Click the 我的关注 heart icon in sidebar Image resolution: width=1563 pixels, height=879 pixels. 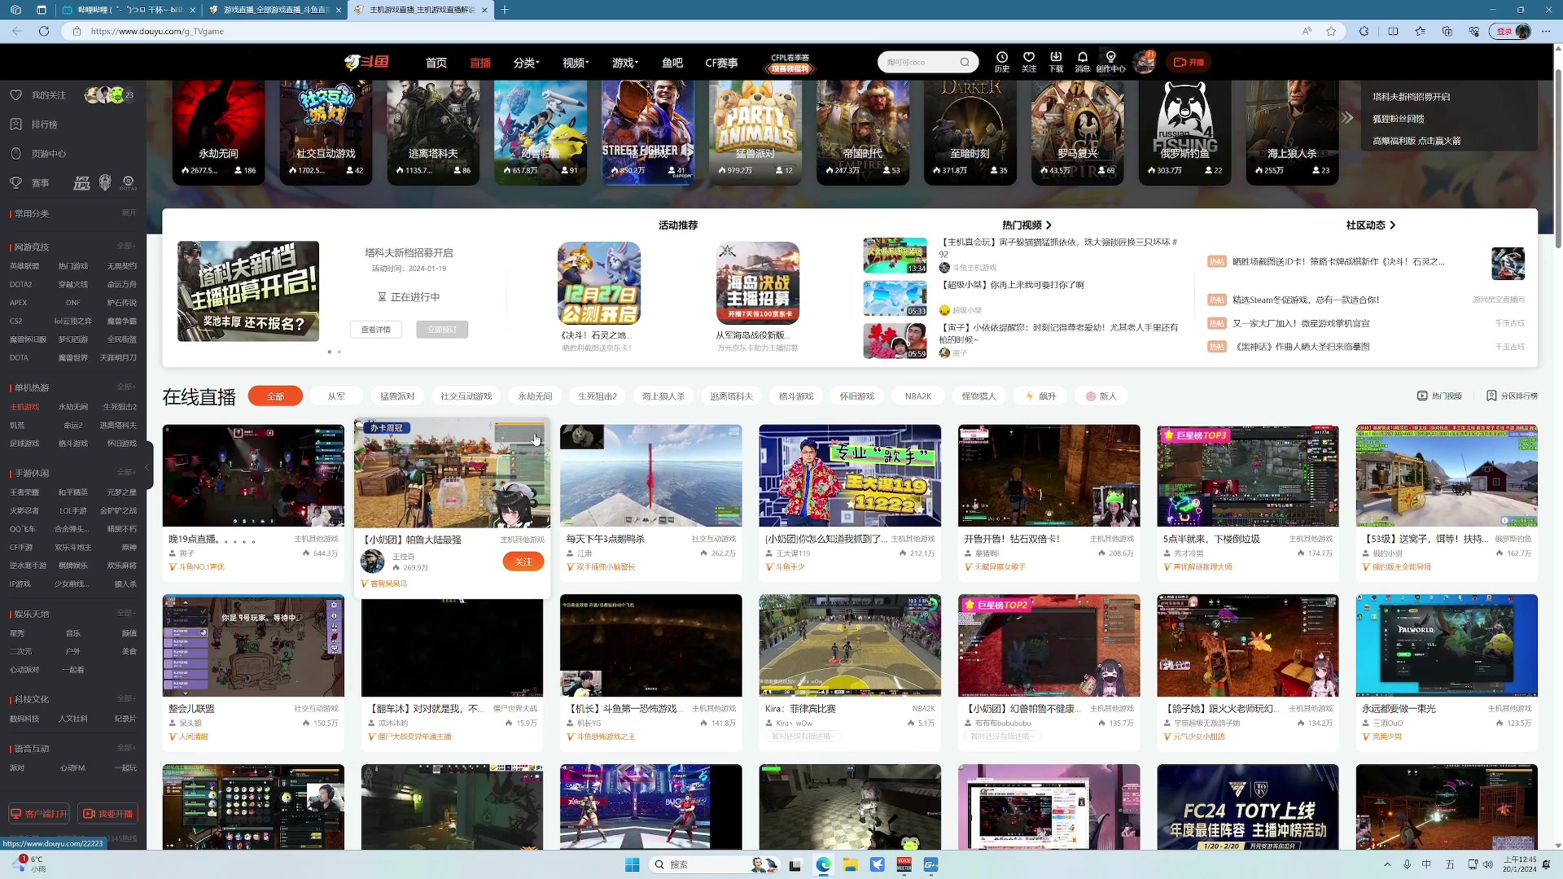click(x=15, y=95)
